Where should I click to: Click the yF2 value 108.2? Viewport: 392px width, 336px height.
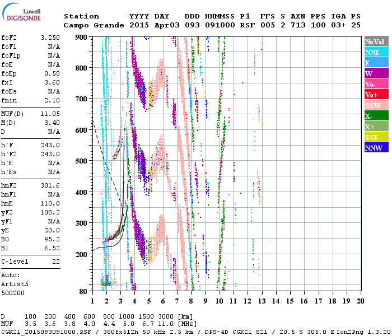click(x=50, y=212)
